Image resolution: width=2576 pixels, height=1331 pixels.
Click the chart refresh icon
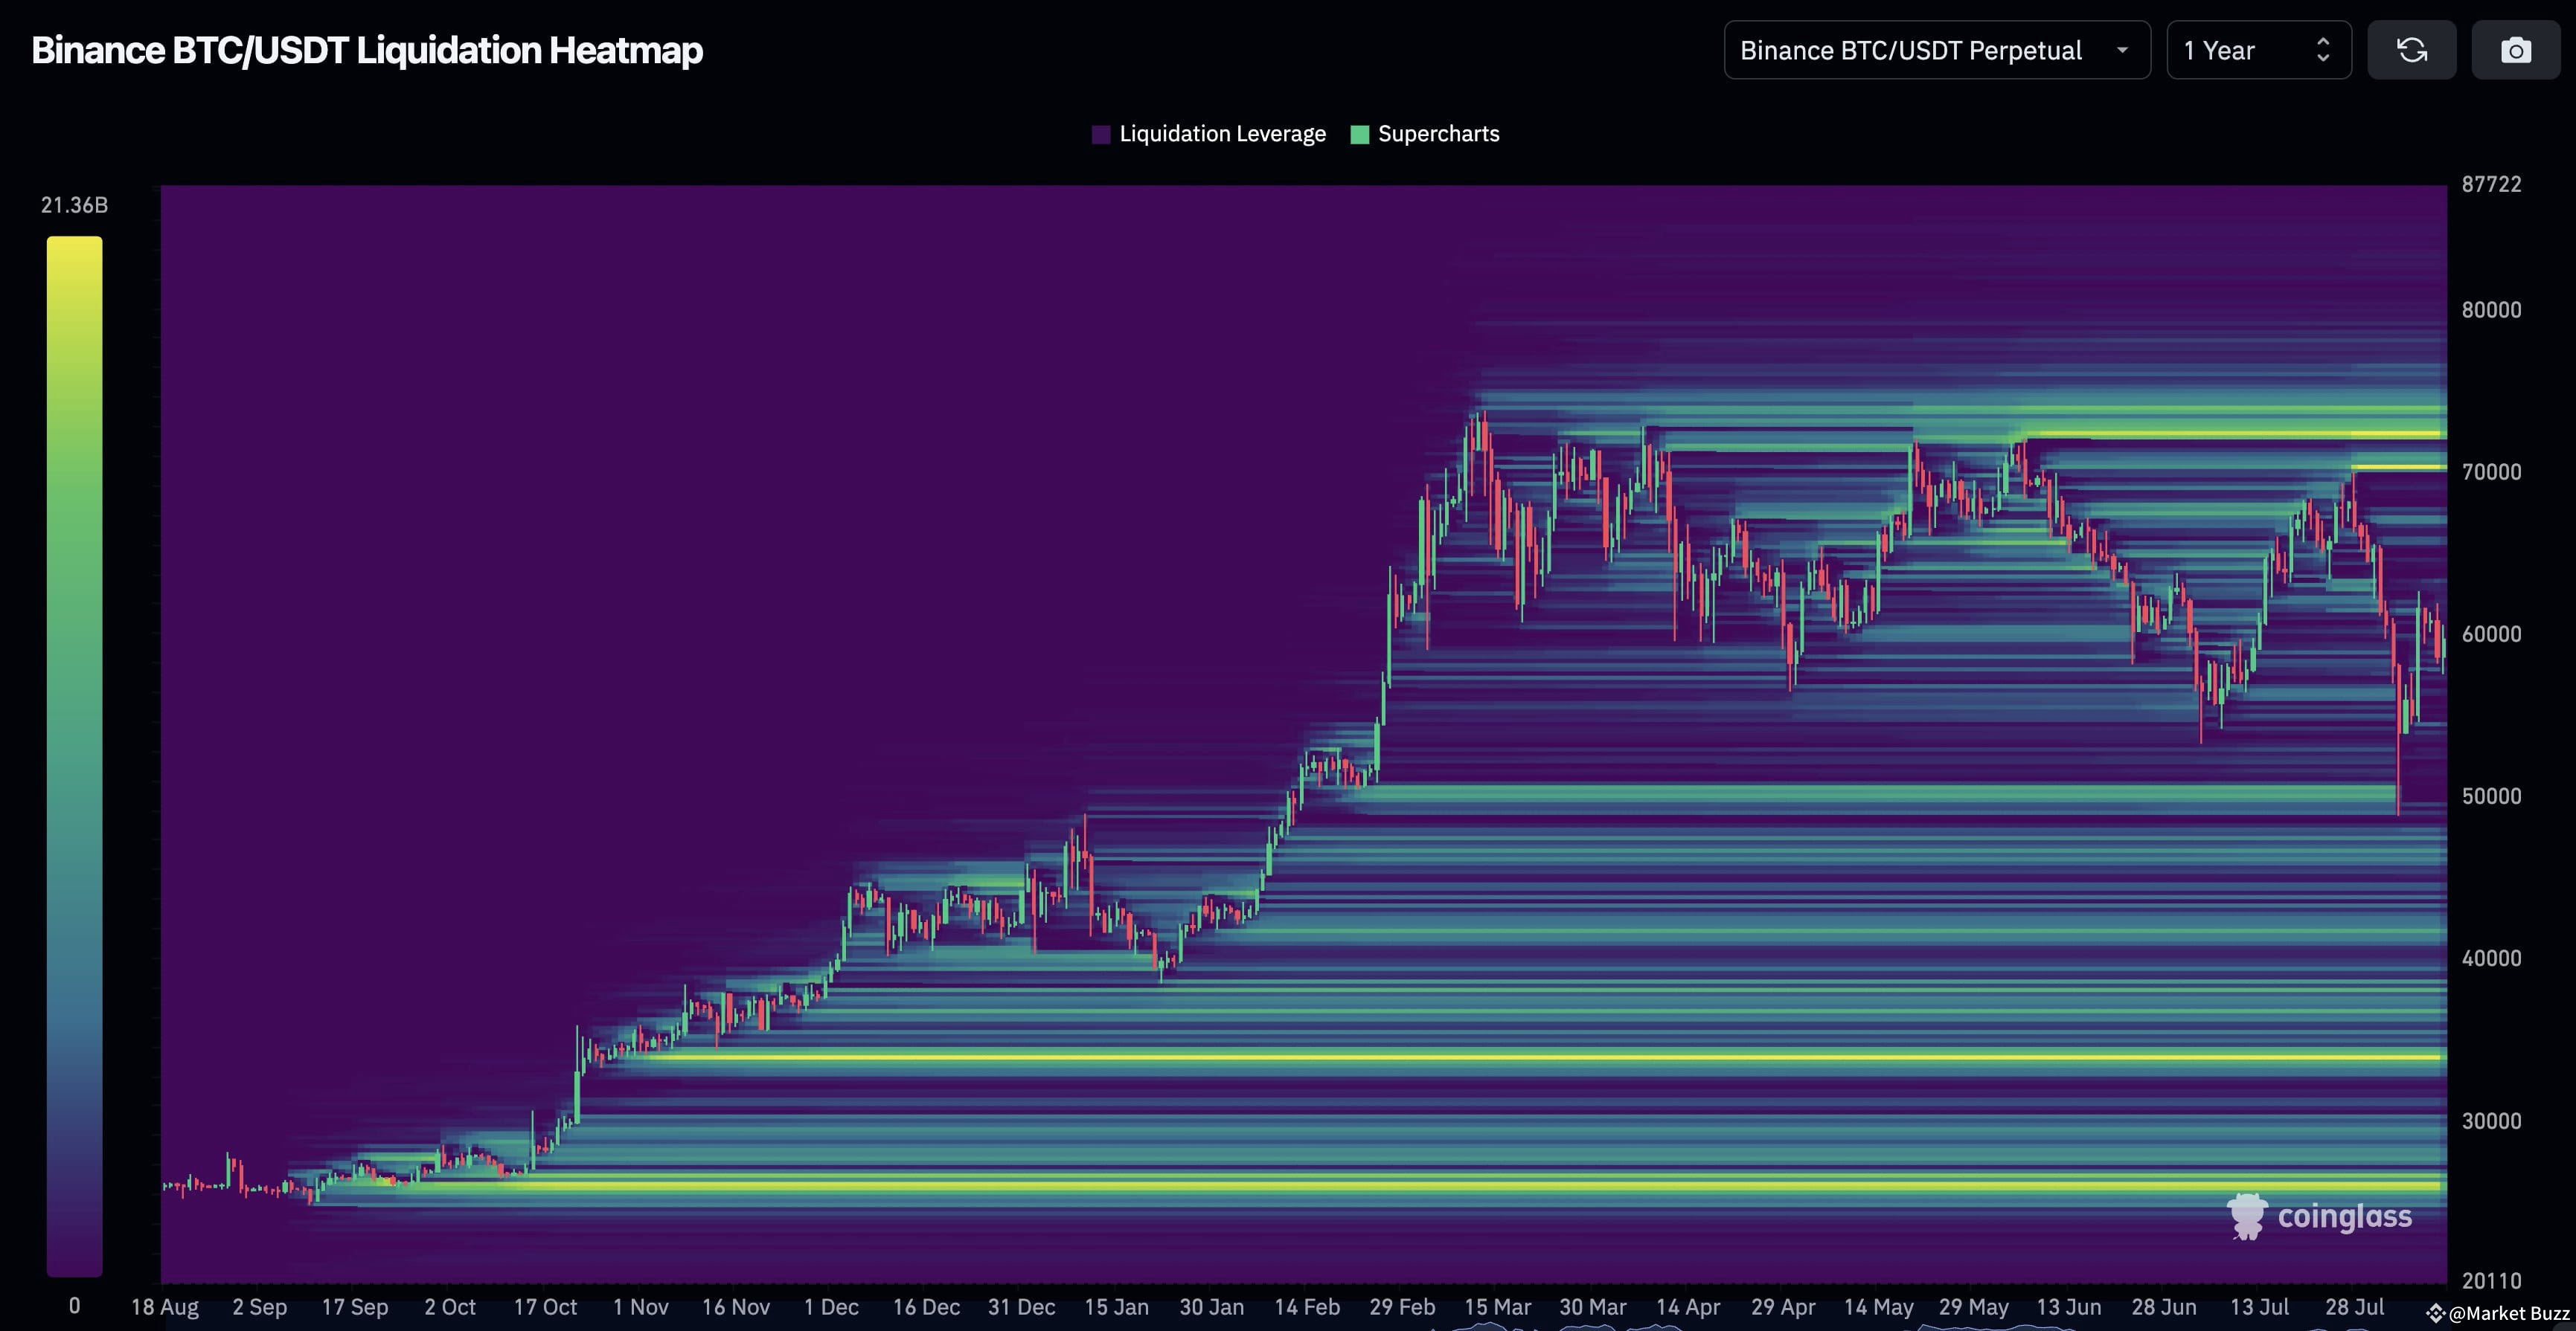click(x=2411, y=49)
